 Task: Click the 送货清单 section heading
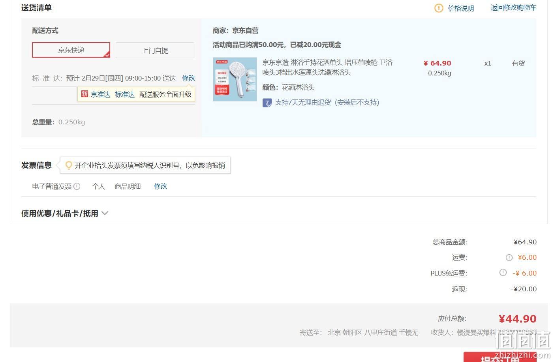[36, 8]
